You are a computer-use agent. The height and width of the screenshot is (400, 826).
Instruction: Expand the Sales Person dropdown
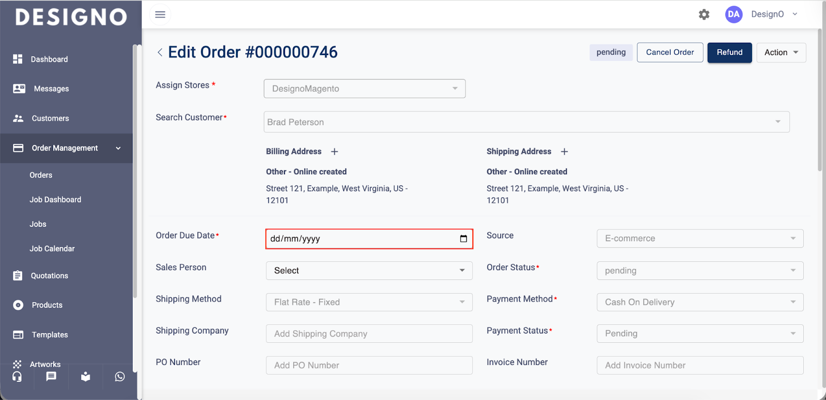pos(369,271)
